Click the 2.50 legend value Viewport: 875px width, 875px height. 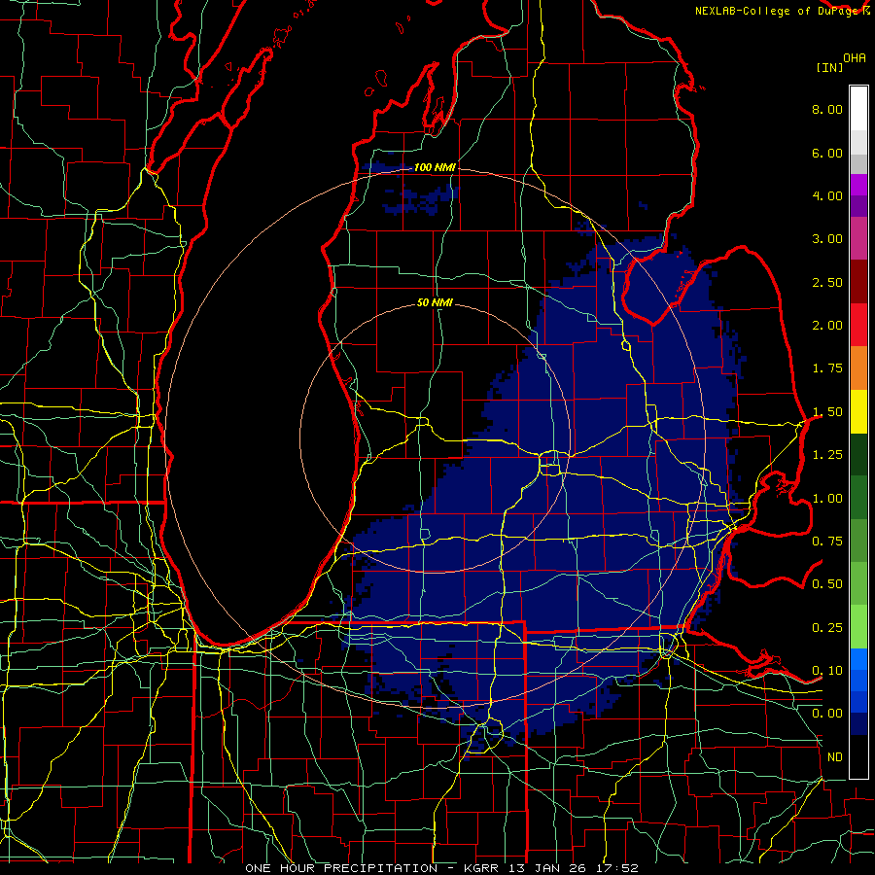827,282
